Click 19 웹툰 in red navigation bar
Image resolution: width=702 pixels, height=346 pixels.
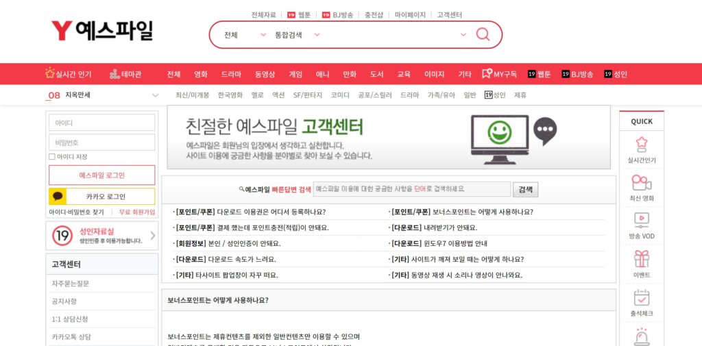pyautogui.click(x=540, y=74)
